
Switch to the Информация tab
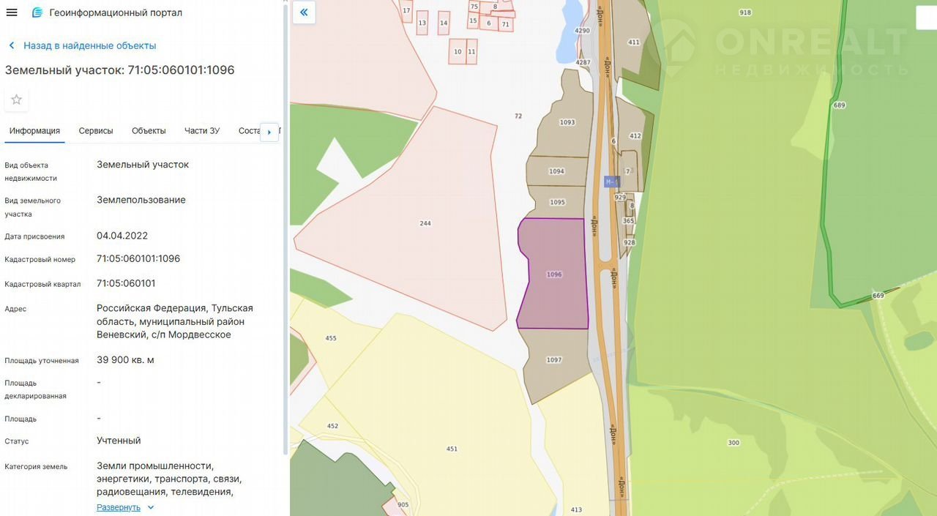coord(35,131)
